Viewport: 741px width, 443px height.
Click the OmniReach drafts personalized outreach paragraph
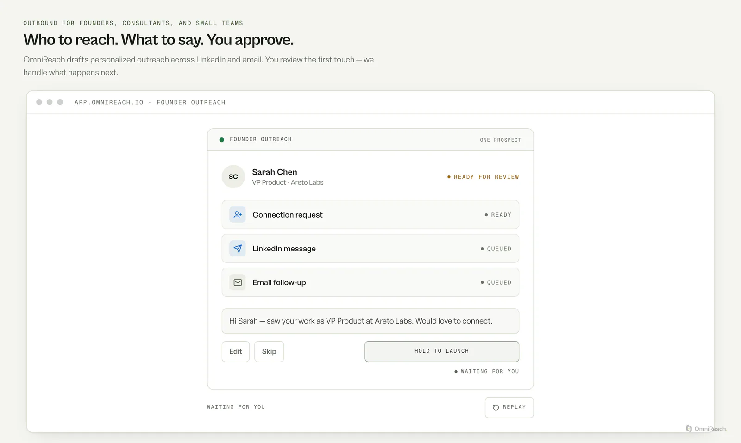(199, 66)
